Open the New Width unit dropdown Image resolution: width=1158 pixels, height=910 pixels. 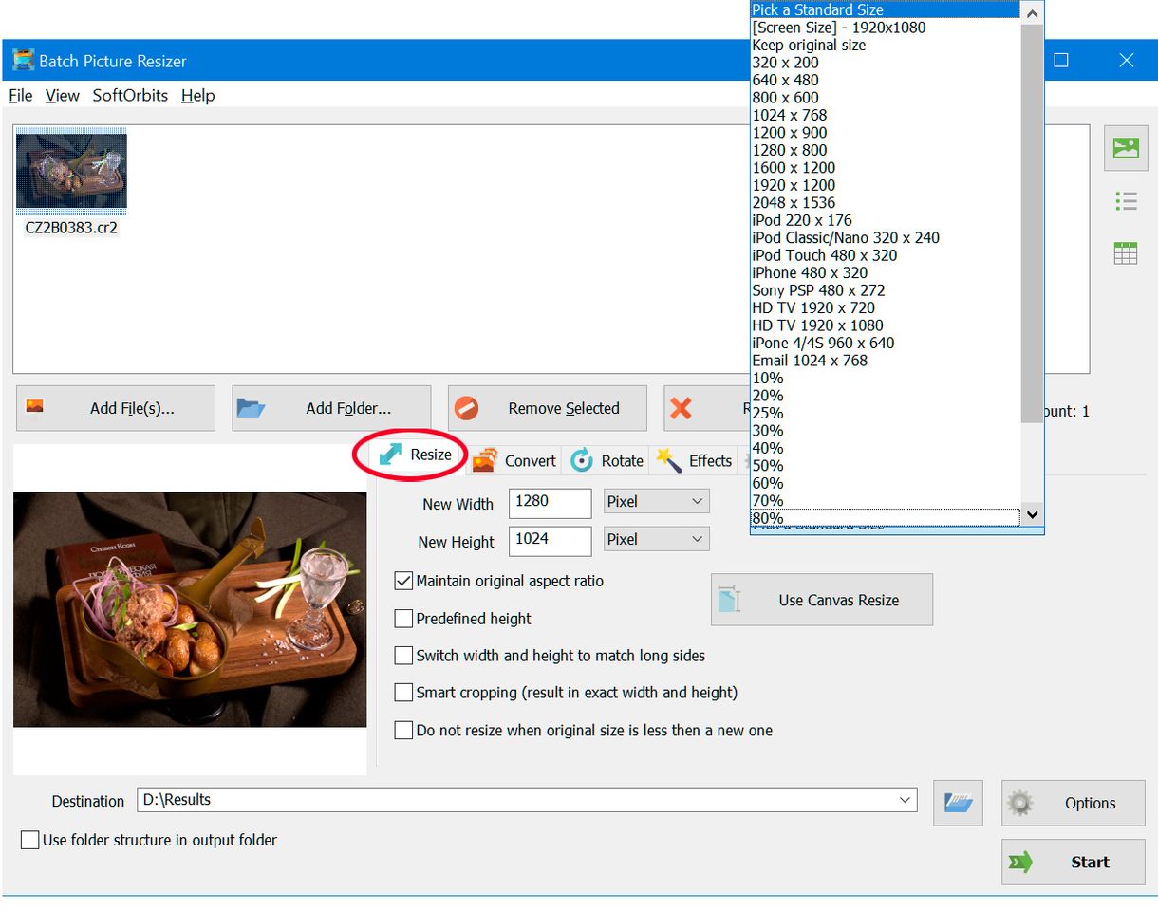(656, 501)
